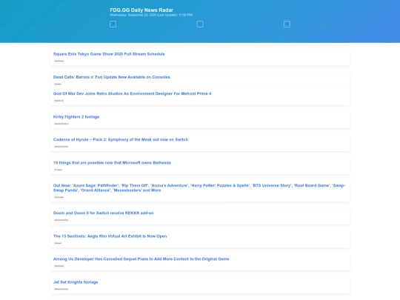Click the middle square icon button in header
This screenshot has height=300, width=400.
tap(200, 24)
